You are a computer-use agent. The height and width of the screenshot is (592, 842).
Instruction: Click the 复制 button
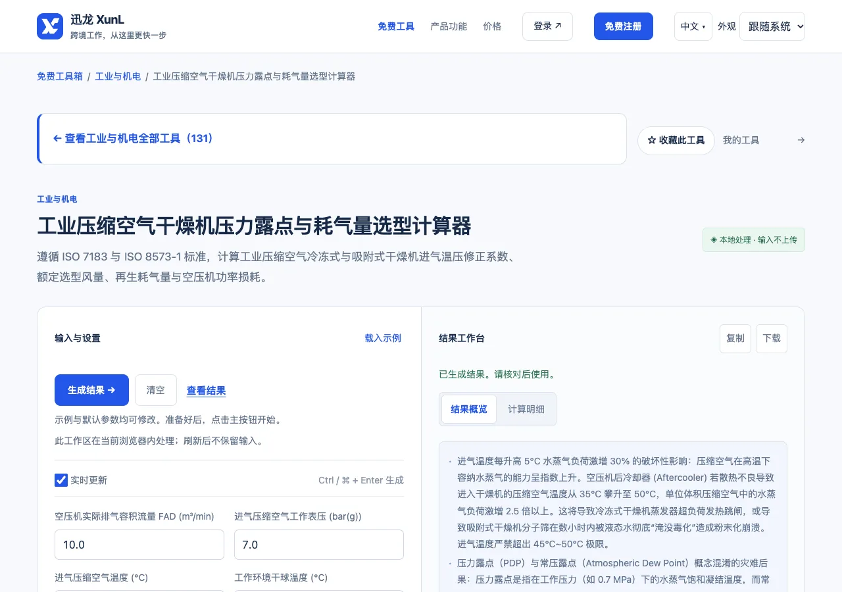coord(735,339)
